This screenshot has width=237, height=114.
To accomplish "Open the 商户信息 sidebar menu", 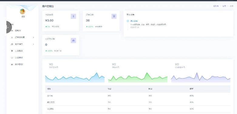I will [19, 44].
